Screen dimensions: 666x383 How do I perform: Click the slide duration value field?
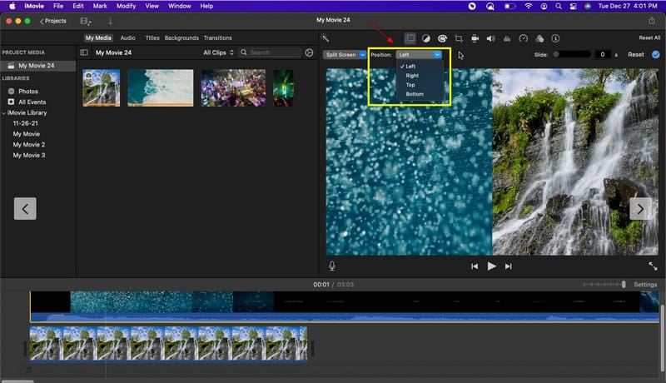(x=602, y=54)
